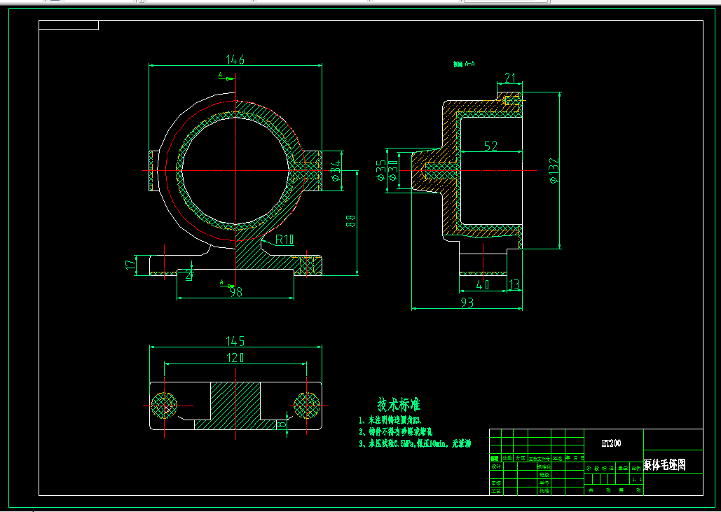
Task: Select the 批准 cell in title block
Action: [544, 491]
